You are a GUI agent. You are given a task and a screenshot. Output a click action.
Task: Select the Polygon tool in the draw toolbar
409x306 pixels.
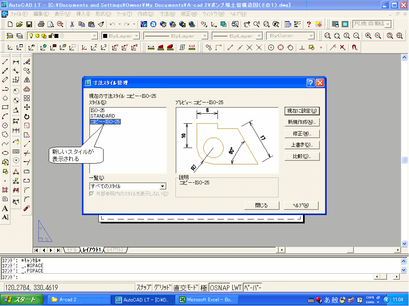[x=5, y=98]
